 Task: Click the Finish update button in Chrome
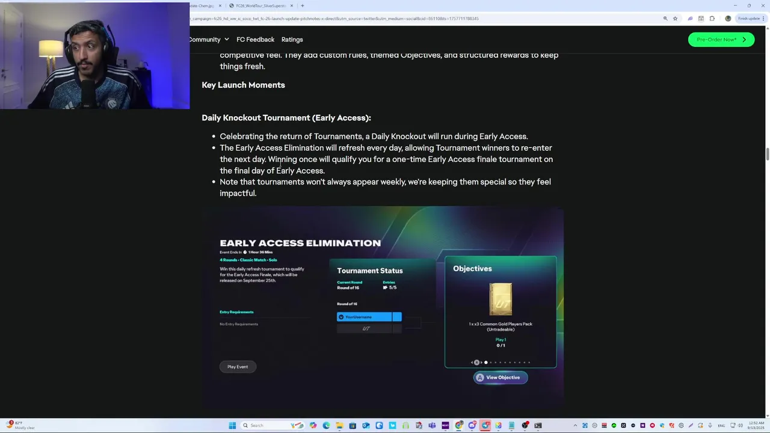point(752,19)
